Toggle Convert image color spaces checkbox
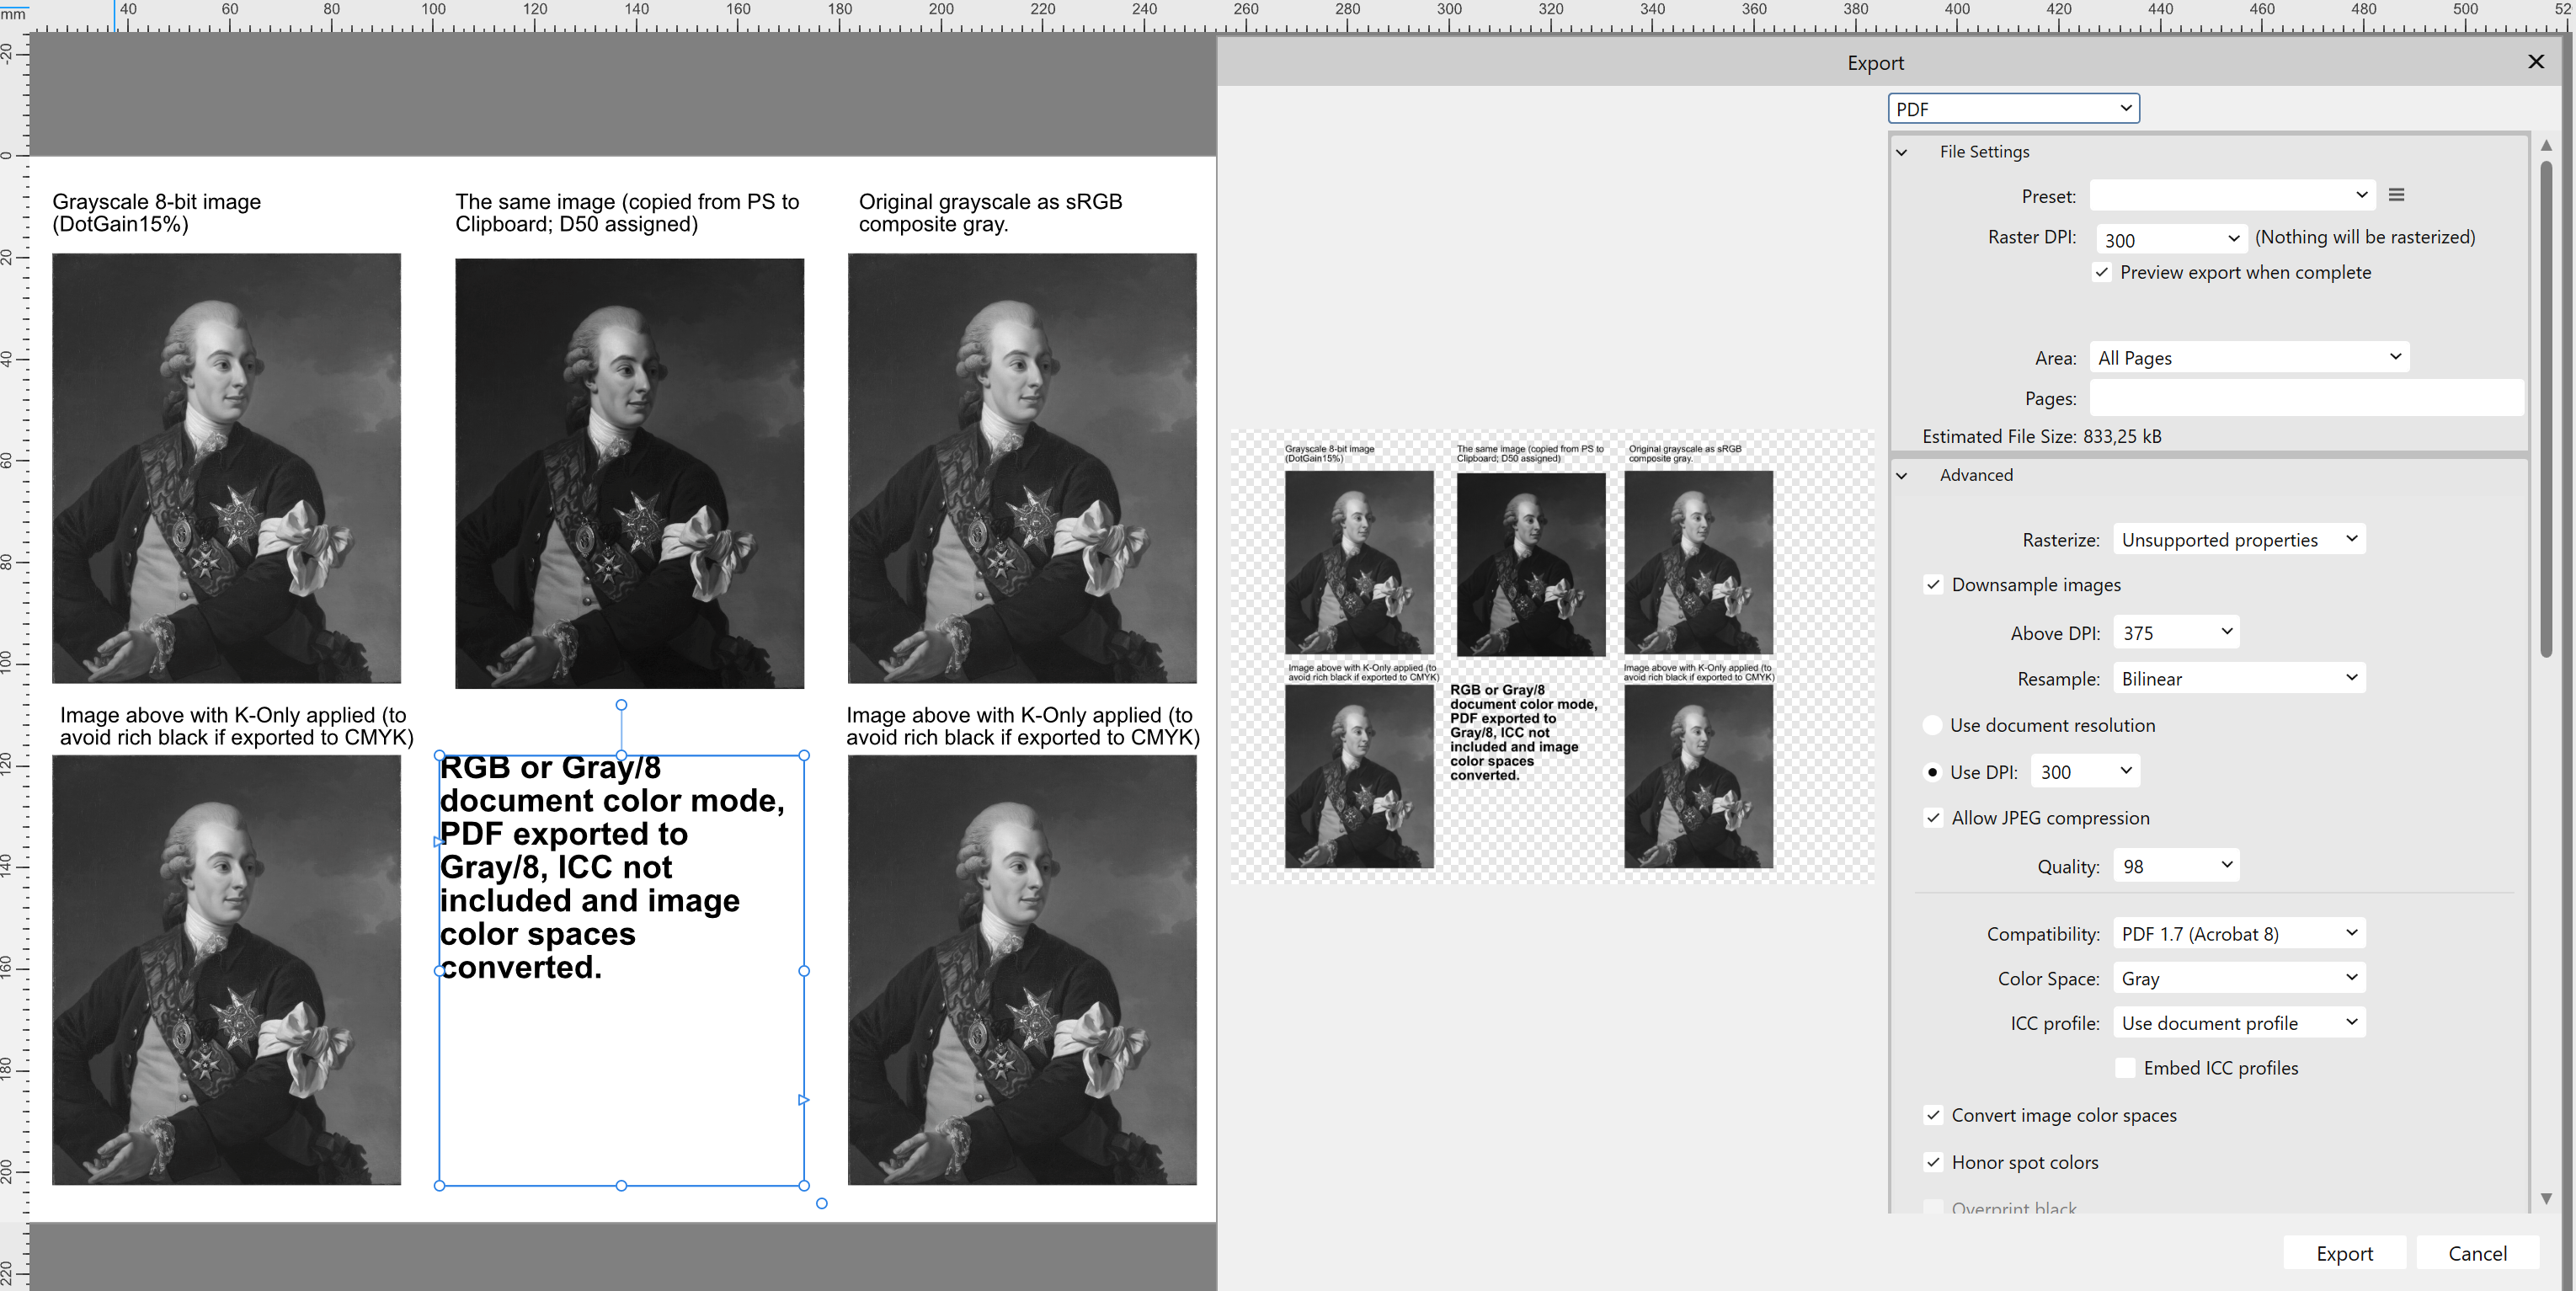 point(1933,1115)
